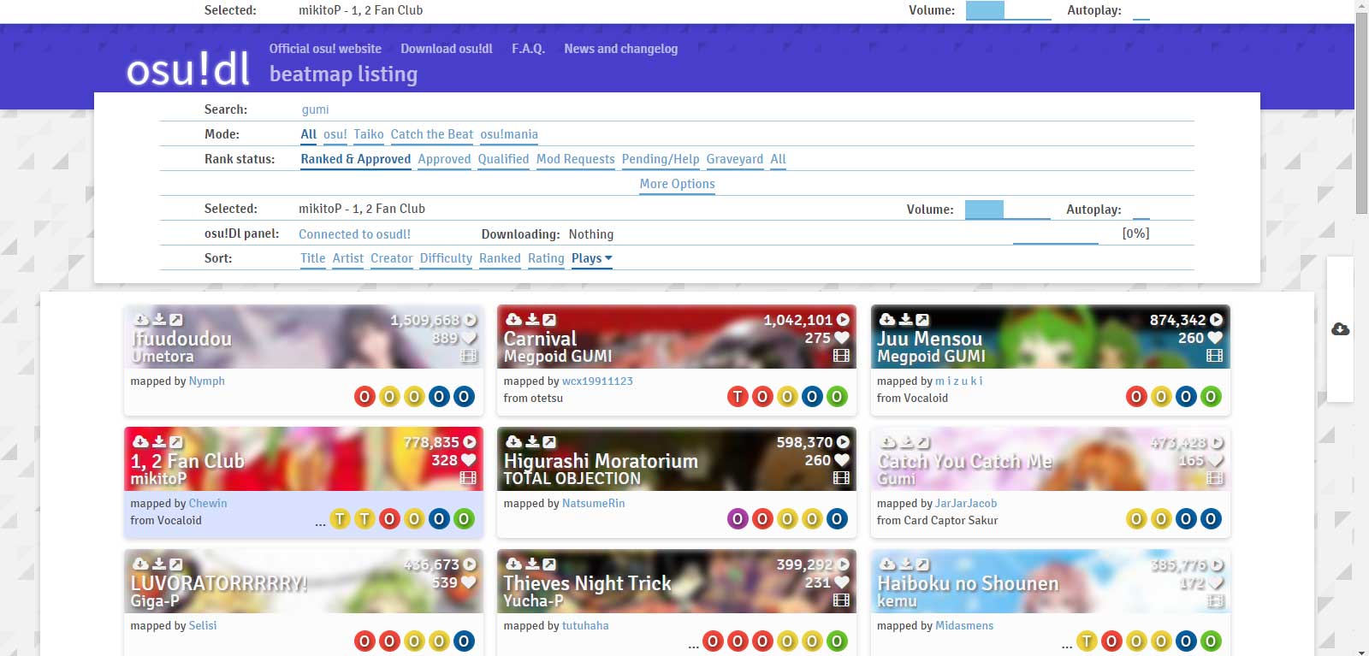
Task: Select the osu!mania mode filter
Action: pos(509,134)
